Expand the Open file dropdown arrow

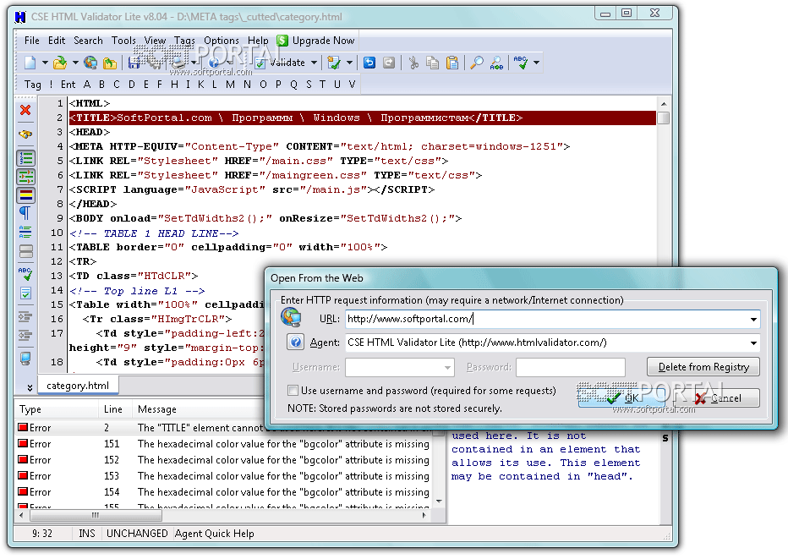click(x=75, y=63)
